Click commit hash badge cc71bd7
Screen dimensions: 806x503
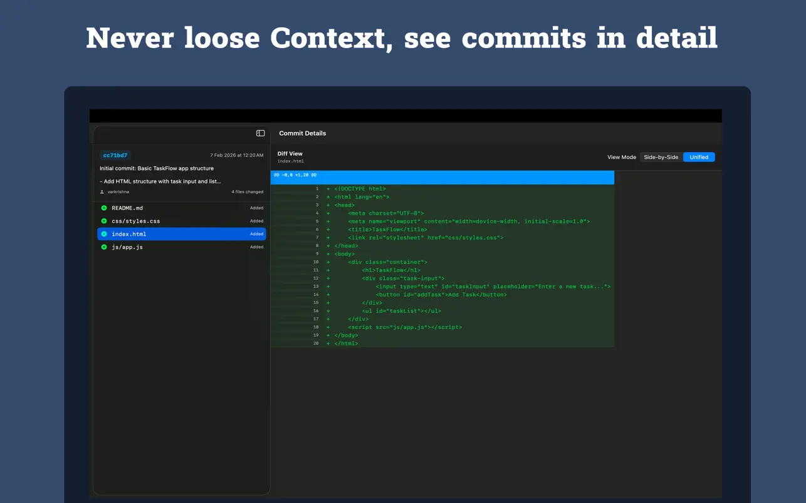pyautogui.click(x=115, y=155)
